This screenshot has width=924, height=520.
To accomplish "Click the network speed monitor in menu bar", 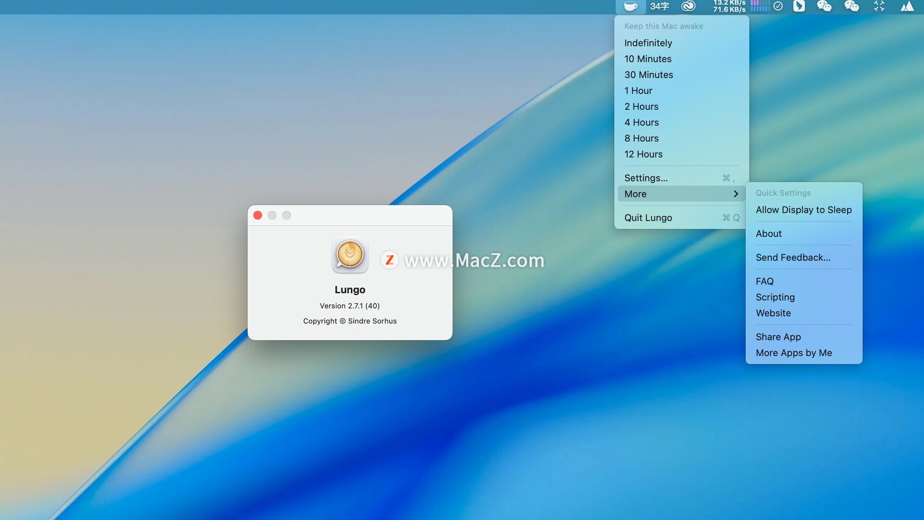I will (729, 6).
